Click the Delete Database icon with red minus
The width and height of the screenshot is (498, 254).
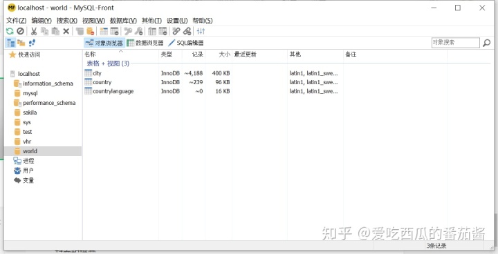(x=90, y=31)
